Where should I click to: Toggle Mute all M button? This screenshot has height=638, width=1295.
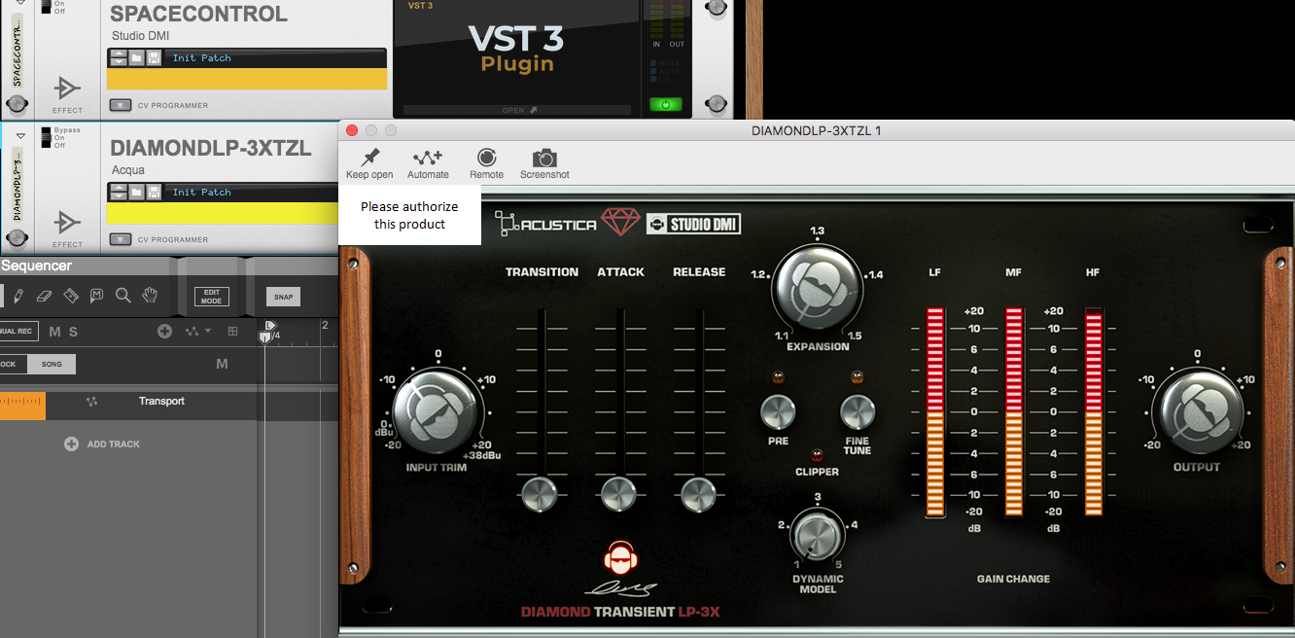[54, 332]
